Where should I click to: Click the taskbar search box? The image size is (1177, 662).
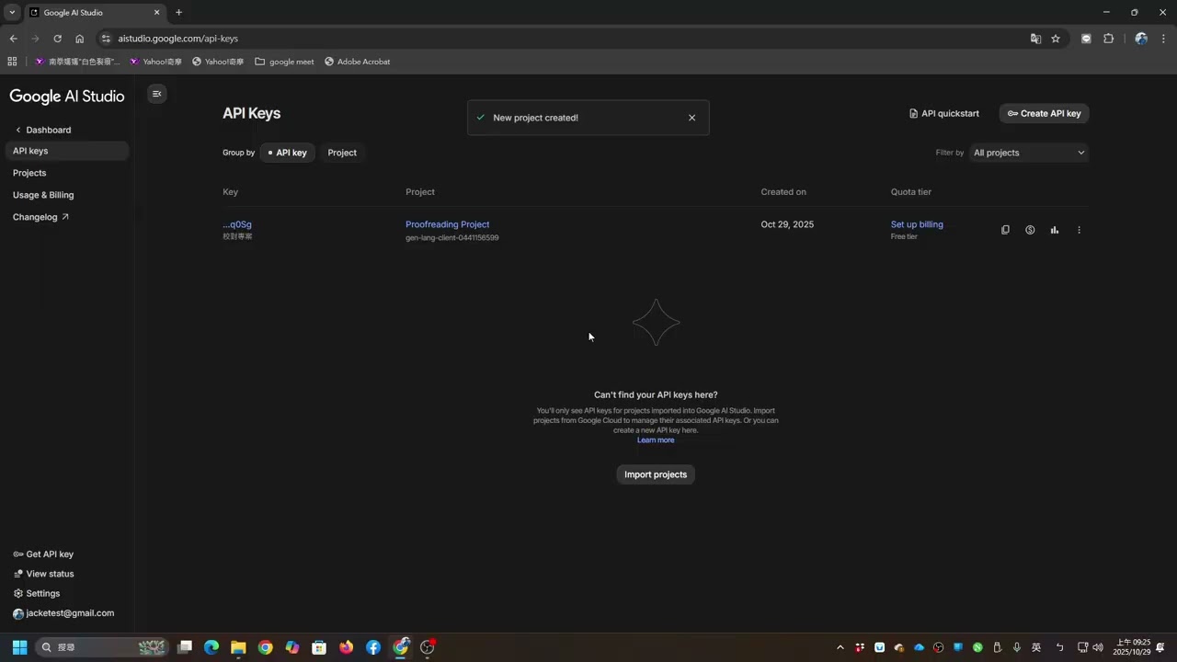coord(101,647)
